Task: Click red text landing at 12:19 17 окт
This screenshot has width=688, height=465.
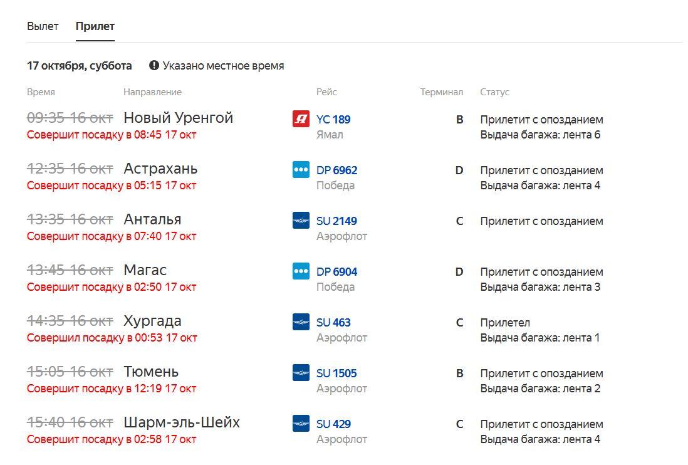Action: 112,389
